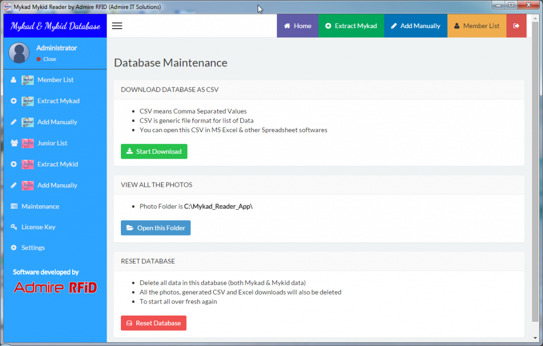Click the pink Mykid icon beside Junior List
Screen dimensions: 543x346
coord(28,143)
